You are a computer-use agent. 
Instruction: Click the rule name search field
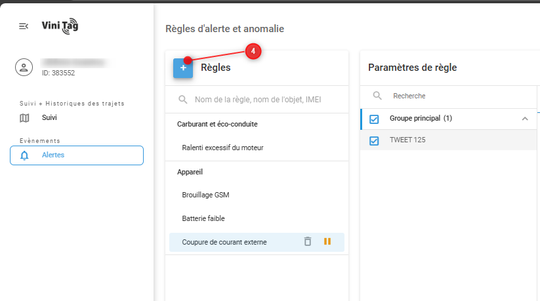tap(258, 100)
